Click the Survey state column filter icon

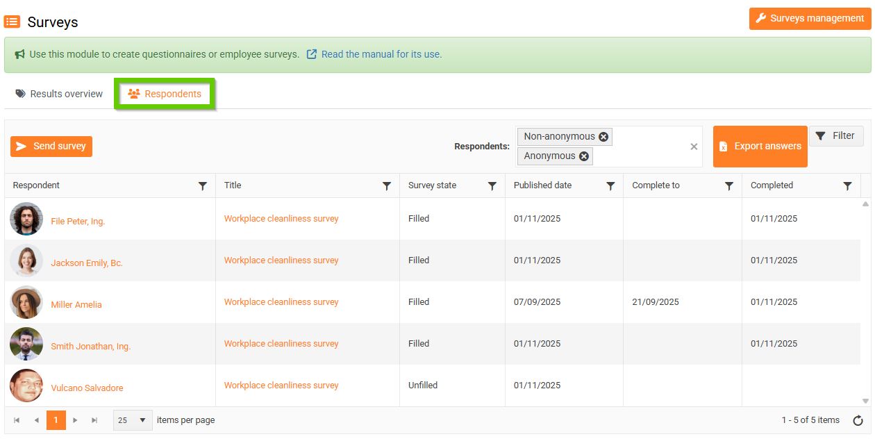point(492,186)
